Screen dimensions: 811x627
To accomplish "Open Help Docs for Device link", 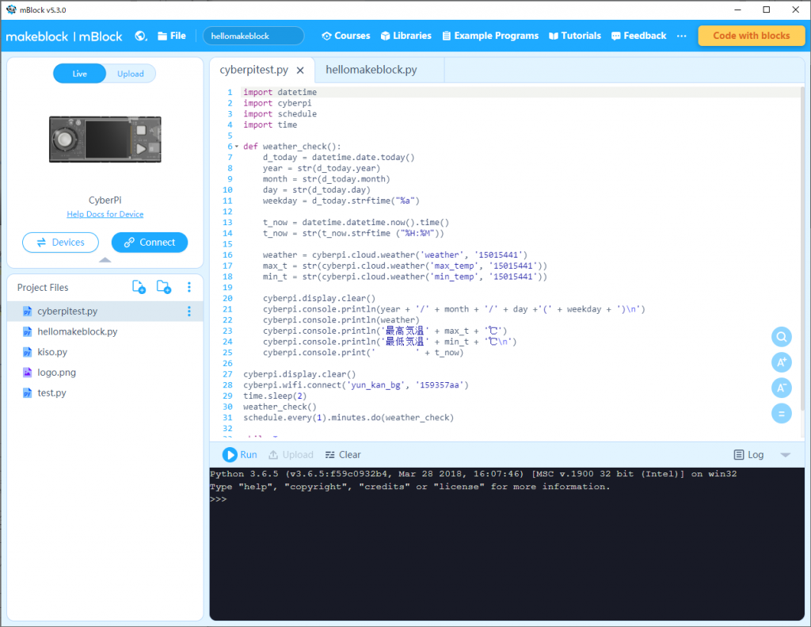I will (x=105, y=214).
